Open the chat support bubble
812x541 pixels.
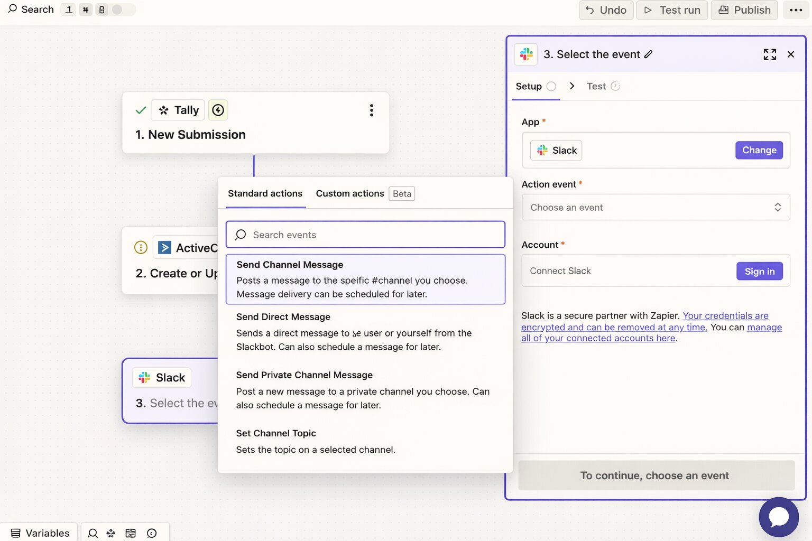pyautogui.click(x=779, y=517)
